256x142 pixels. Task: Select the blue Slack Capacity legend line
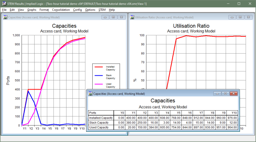(x=99, y=75)
